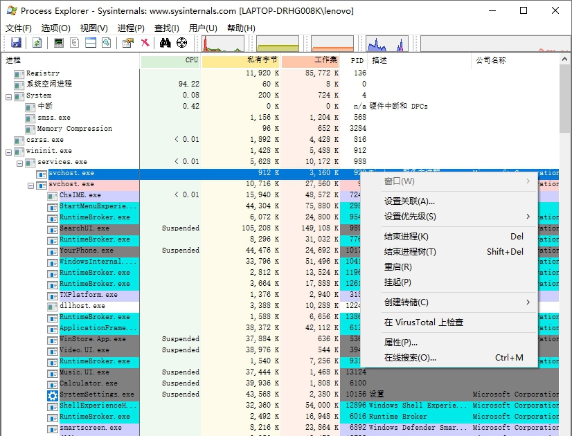Click the Refresh Now toolbar icon

[37, 42]
